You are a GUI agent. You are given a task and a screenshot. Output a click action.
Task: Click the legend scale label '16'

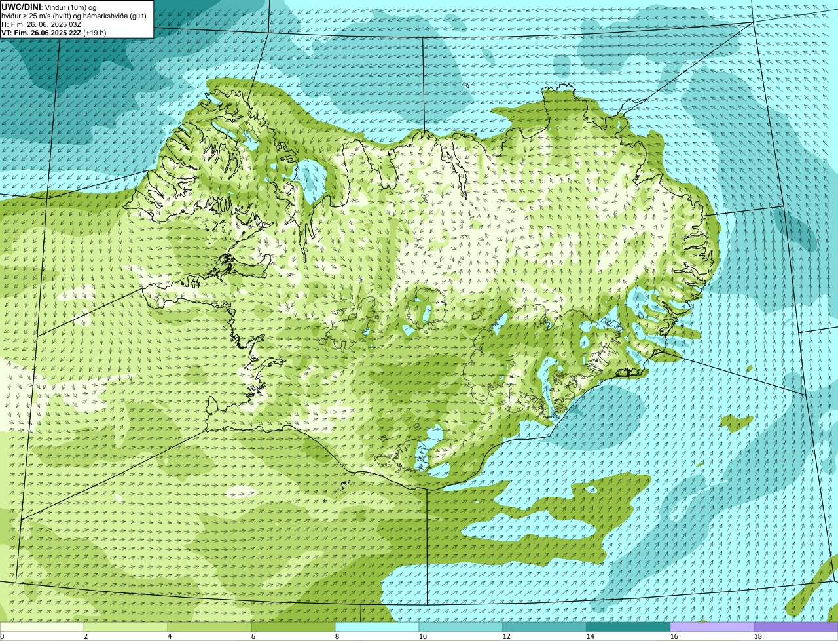point(674,636)
